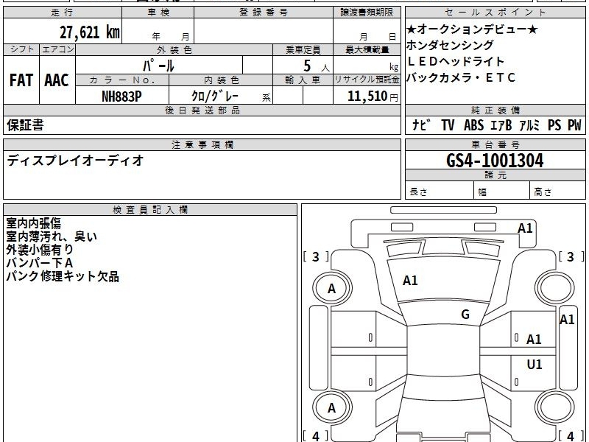Select the AAC air conditioner value
589x442 pixels.
click(x=57, y=80)
